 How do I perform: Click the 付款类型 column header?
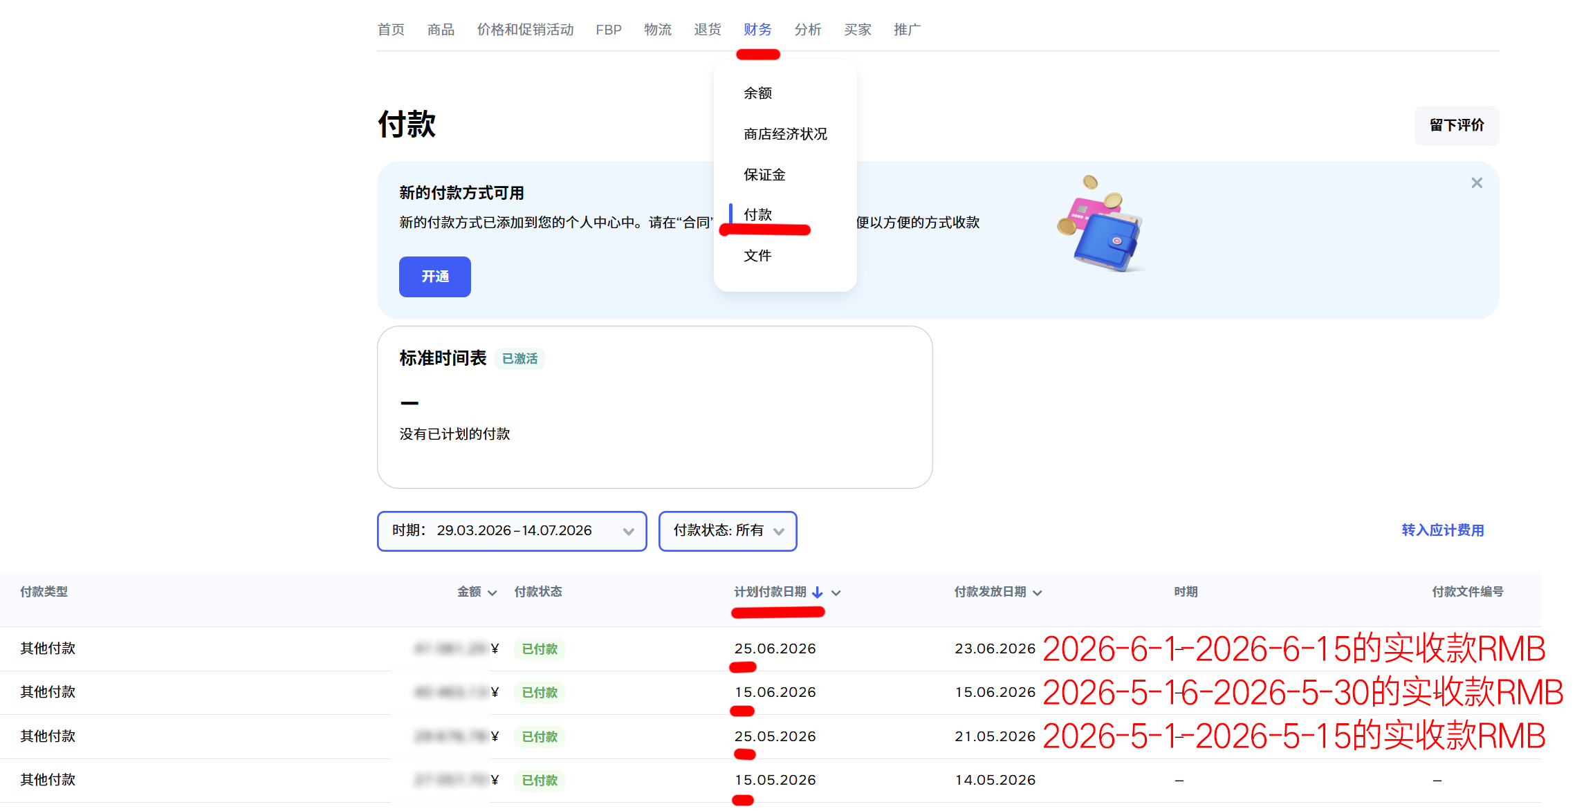pyautogui.click(x=44, y=592)
